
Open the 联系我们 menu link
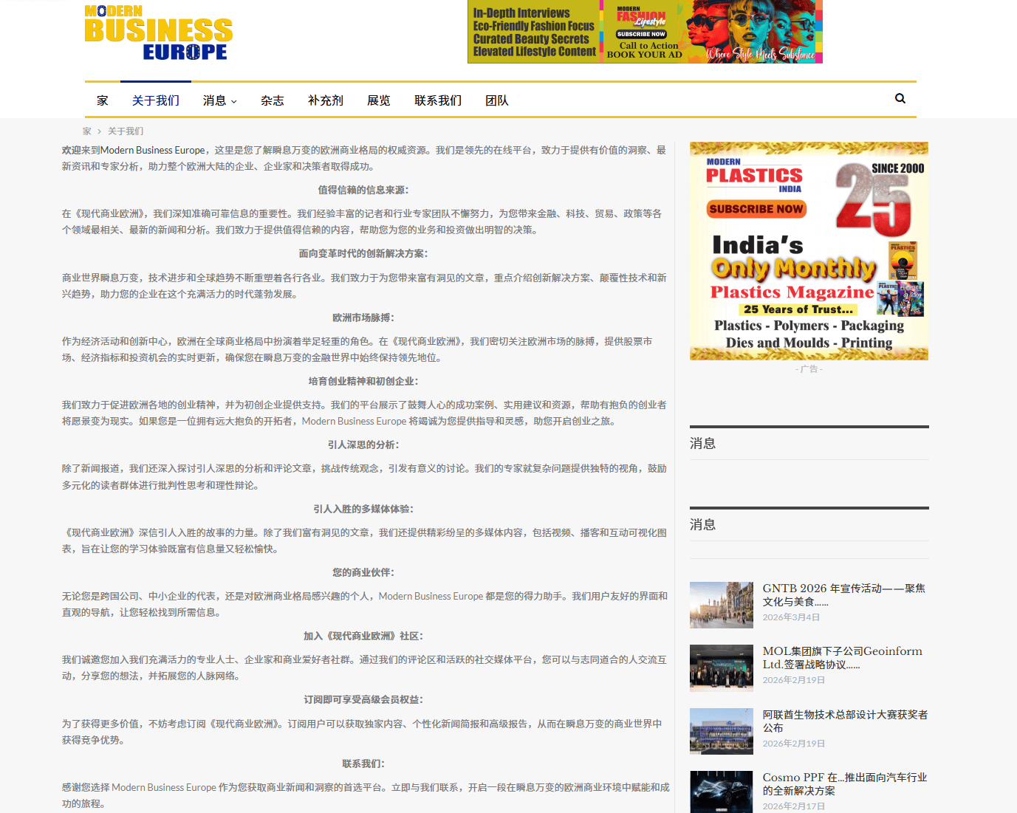pyautogui.click(x=437, y=100)
